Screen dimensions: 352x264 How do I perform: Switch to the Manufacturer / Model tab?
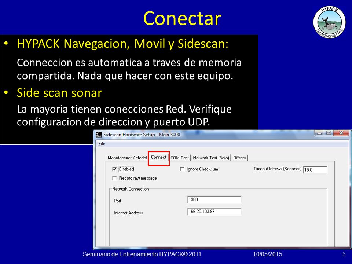(x=127, y=158)
